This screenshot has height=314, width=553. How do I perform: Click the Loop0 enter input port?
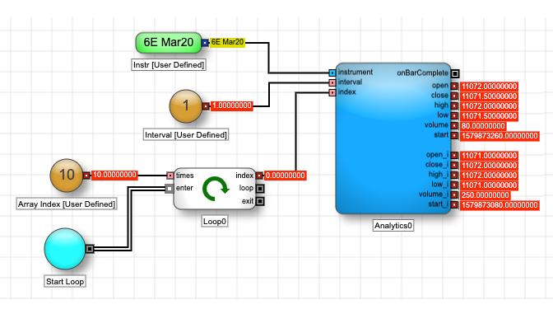point(170,189)
